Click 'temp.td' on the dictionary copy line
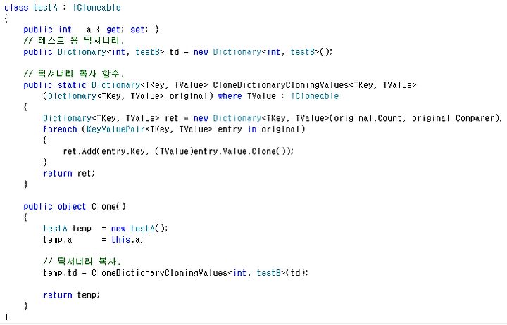The height and width of the screenshot is (325, 507). pos(60,273)
